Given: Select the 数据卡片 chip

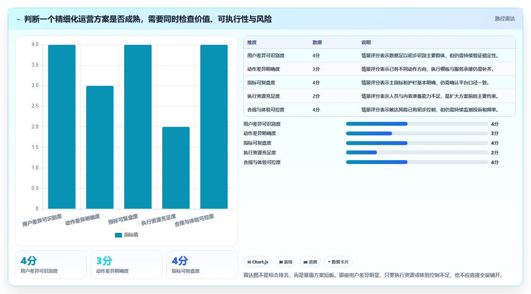Looking at the screenshot, I should click(338, 262).
